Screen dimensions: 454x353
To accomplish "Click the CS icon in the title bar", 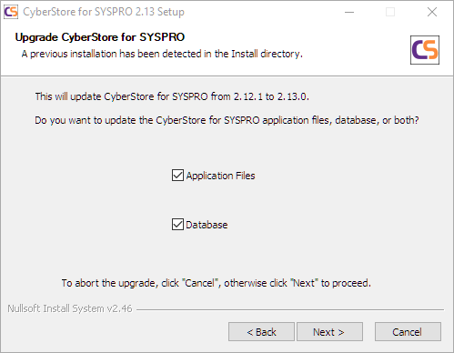I will point(11,12).
